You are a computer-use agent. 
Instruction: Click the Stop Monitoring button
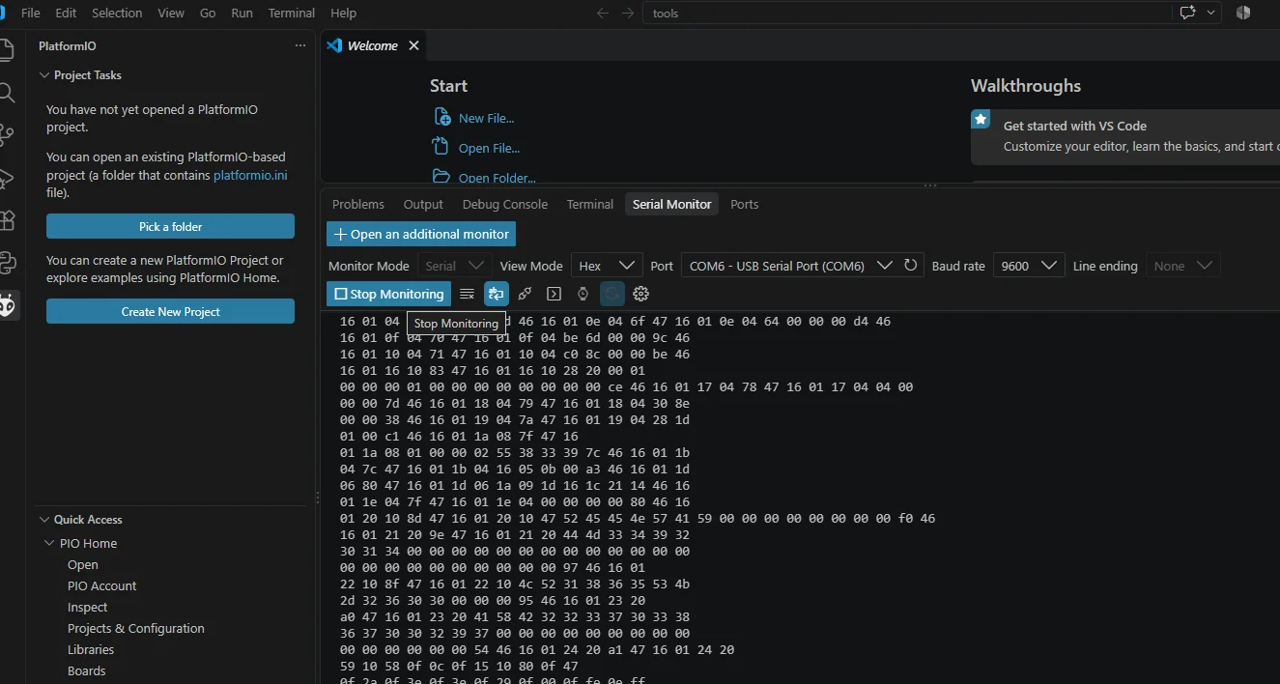388,294
